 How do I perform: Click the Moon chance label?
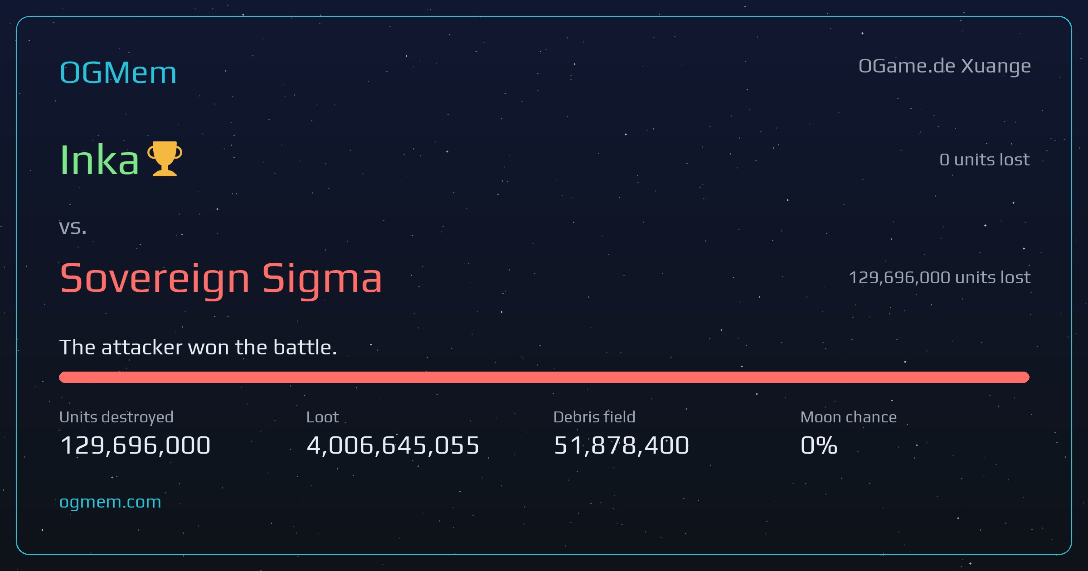tap(849, 417)
